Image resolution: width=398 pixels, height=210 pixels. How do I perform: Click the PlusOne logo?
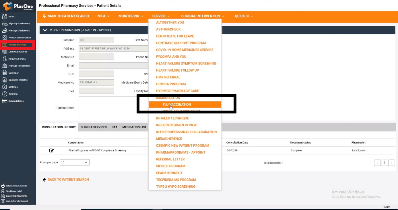[18, 6]
